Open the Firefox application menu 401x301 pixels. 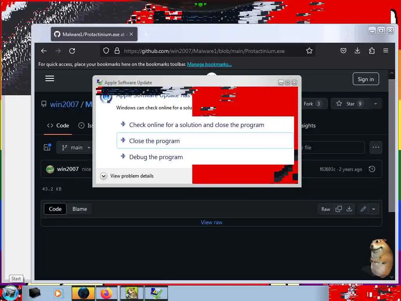[x=386, y=51]
